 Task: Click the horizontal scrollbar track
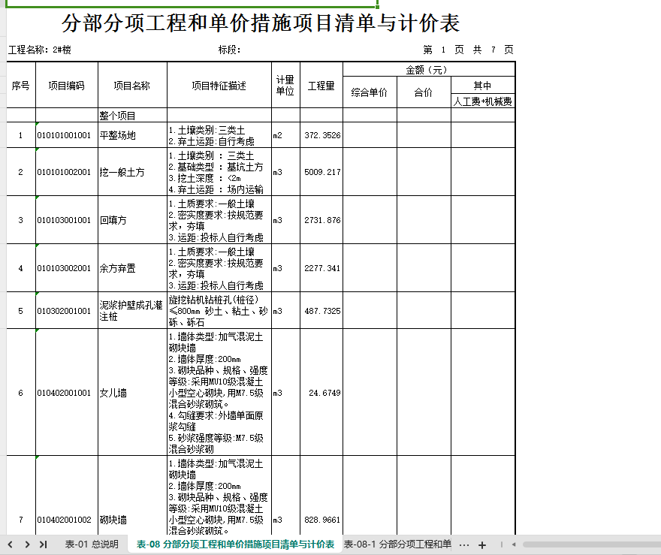click(x=590, y=544)
